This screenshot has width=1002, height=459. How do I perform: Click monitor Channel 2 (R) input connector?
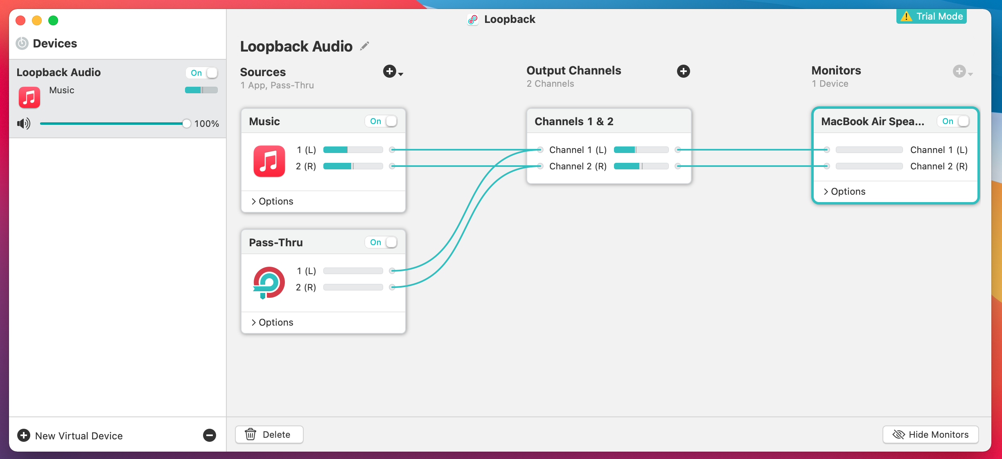(827, 166)
